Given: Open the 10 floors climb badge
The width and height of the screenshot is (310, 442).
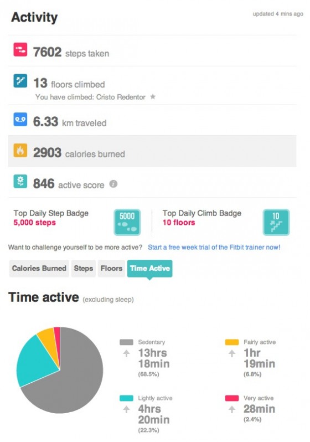Looking at the screenshot, I should pyautogui.click(x=276, y=222).
